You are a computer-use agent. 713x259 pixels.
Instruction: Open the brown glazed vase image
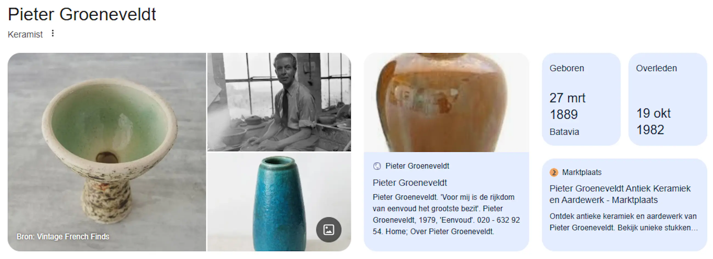pos(446,103)
